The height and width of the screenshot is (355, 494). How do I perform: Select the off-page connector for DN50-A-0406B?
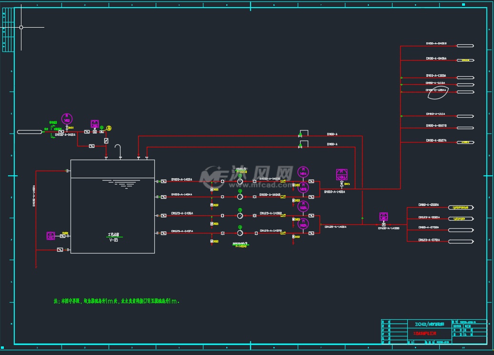(465, 46)
